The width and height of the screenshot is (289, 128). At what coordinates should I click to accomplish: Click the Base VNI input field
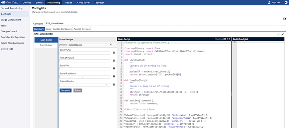[x=85, y=69]
